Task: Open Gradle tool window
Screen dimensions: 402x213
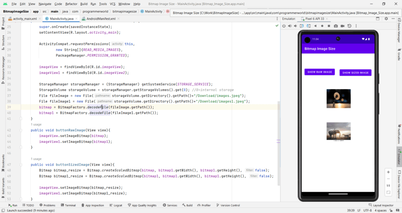Action: tap(399, 54)
